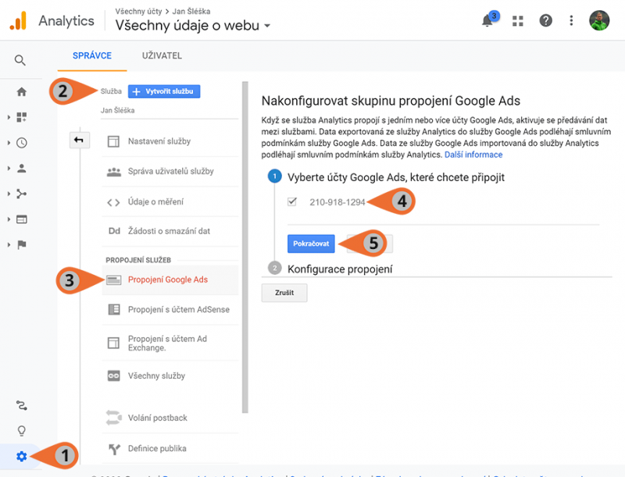Click the Google Ads linking icon
The image size is (625, 477).
[x=113, y=280]
